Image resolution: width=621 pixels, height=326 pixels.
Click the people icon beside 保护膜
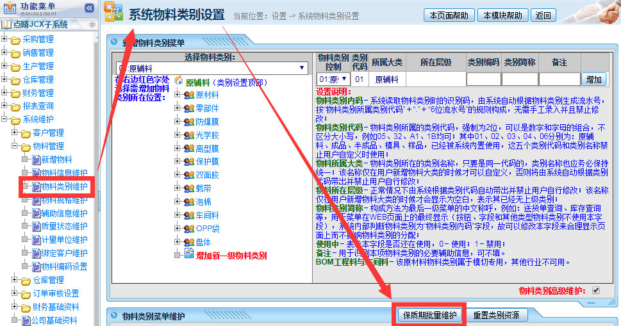click(189, 162)
